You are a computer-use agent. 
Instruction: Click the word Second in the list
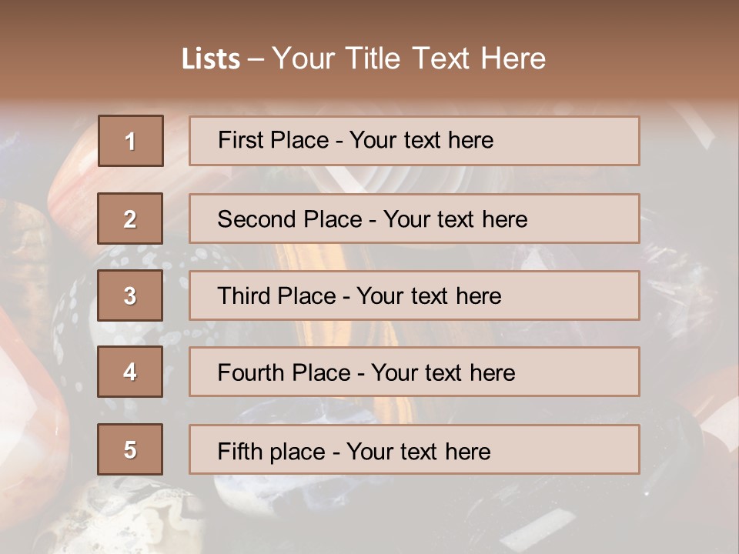(256, 219)
